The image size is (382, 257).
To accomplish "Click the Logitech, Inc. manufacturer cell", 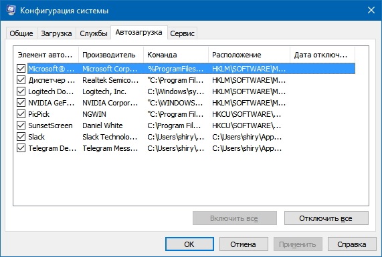I will [104, 91].
